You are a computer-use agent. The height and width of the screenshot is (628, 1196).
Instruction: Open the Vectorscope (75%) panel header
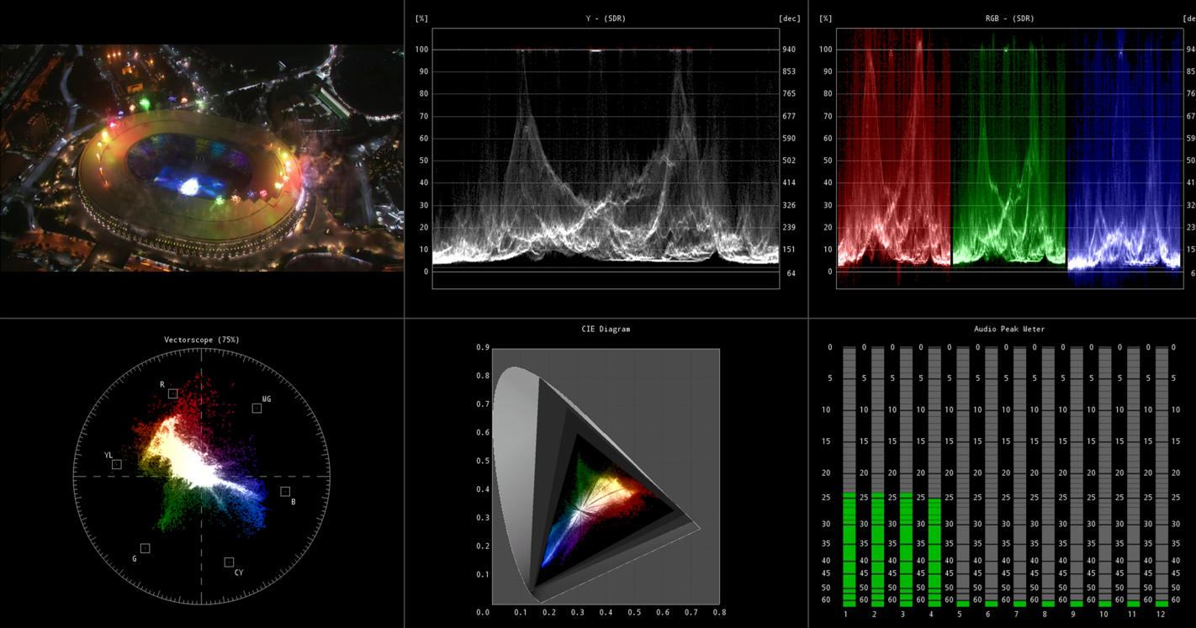[x=202, y=339]
